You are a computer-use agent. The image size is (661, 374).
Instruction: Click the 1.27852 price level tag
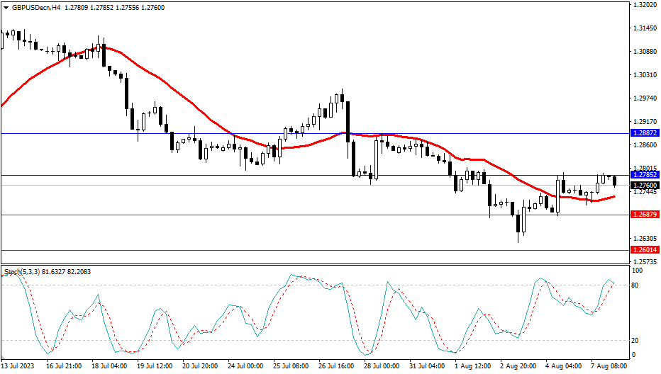[645, 175]
